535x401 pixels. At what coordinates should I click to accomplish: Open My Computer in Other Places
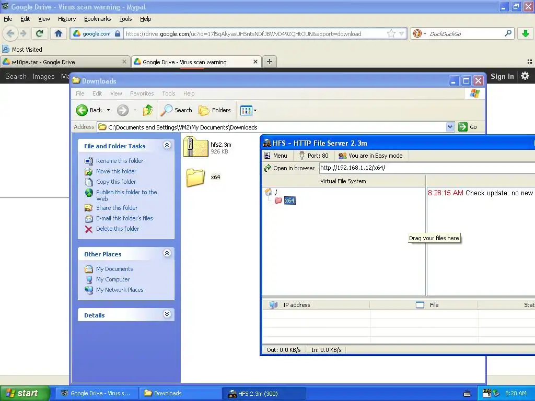(x=113, y=280)
